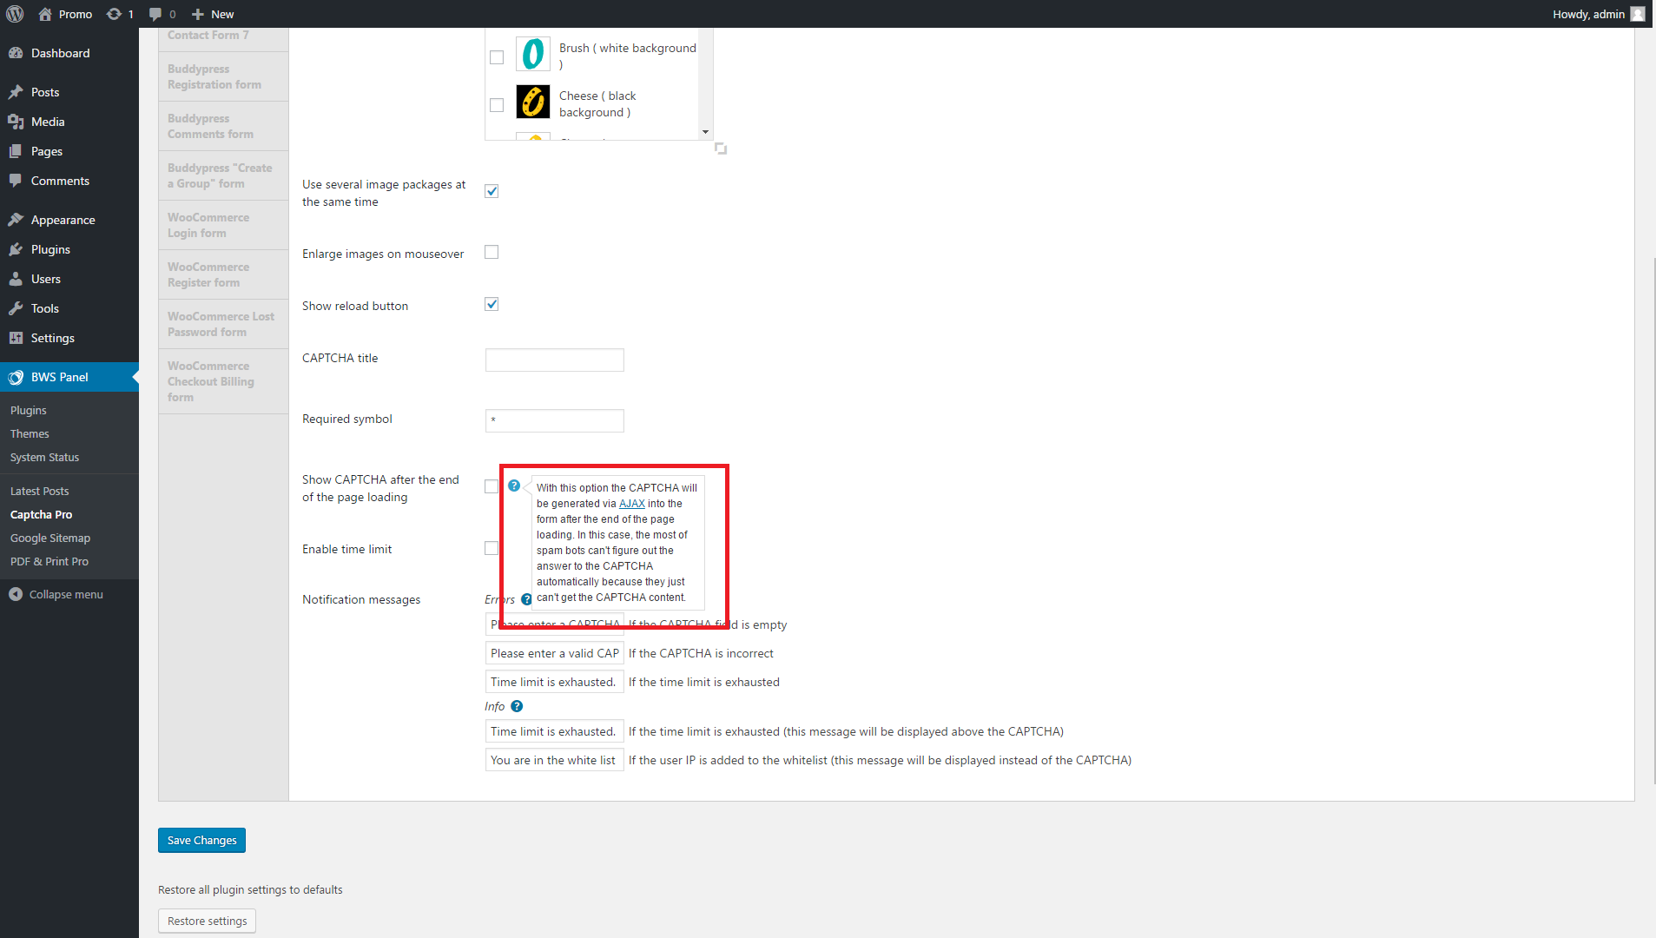Edit error message for exhausted time limit

(x=554, y=682)
